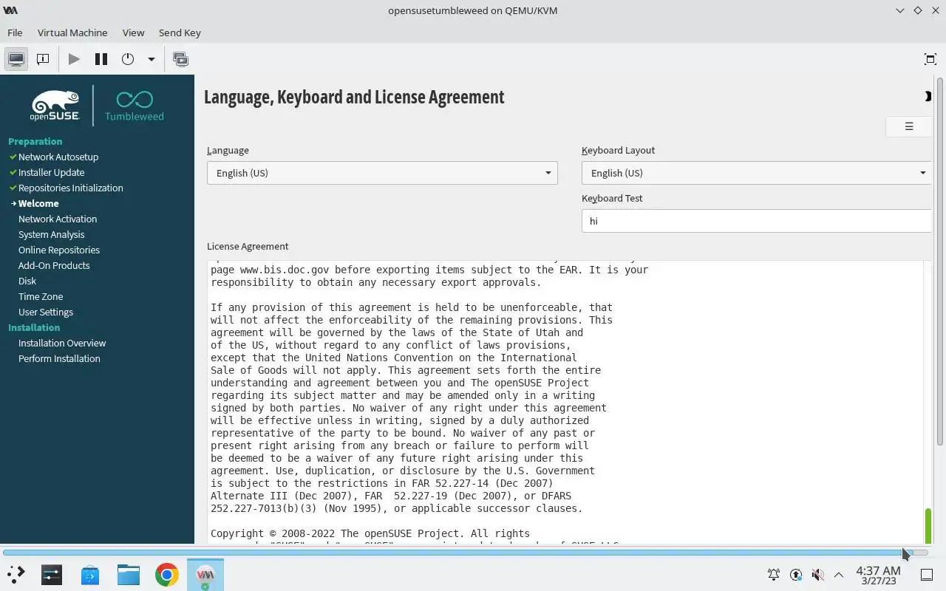Open the View menu
The width and height of the screenshot is (946, 591).
coord(133,33)
